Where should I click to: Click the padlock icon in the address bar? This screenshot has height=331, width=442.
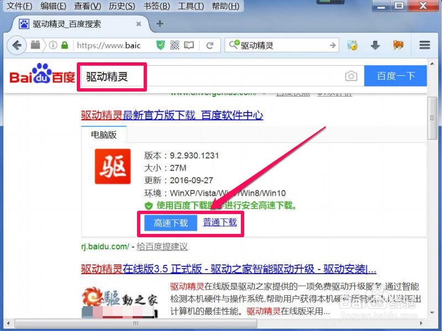tap(64, 45)
